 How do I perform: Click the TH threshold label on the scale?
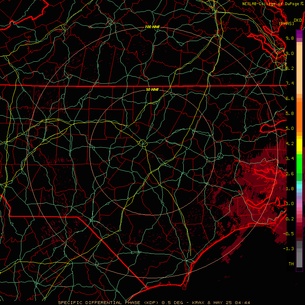point(291,264)
